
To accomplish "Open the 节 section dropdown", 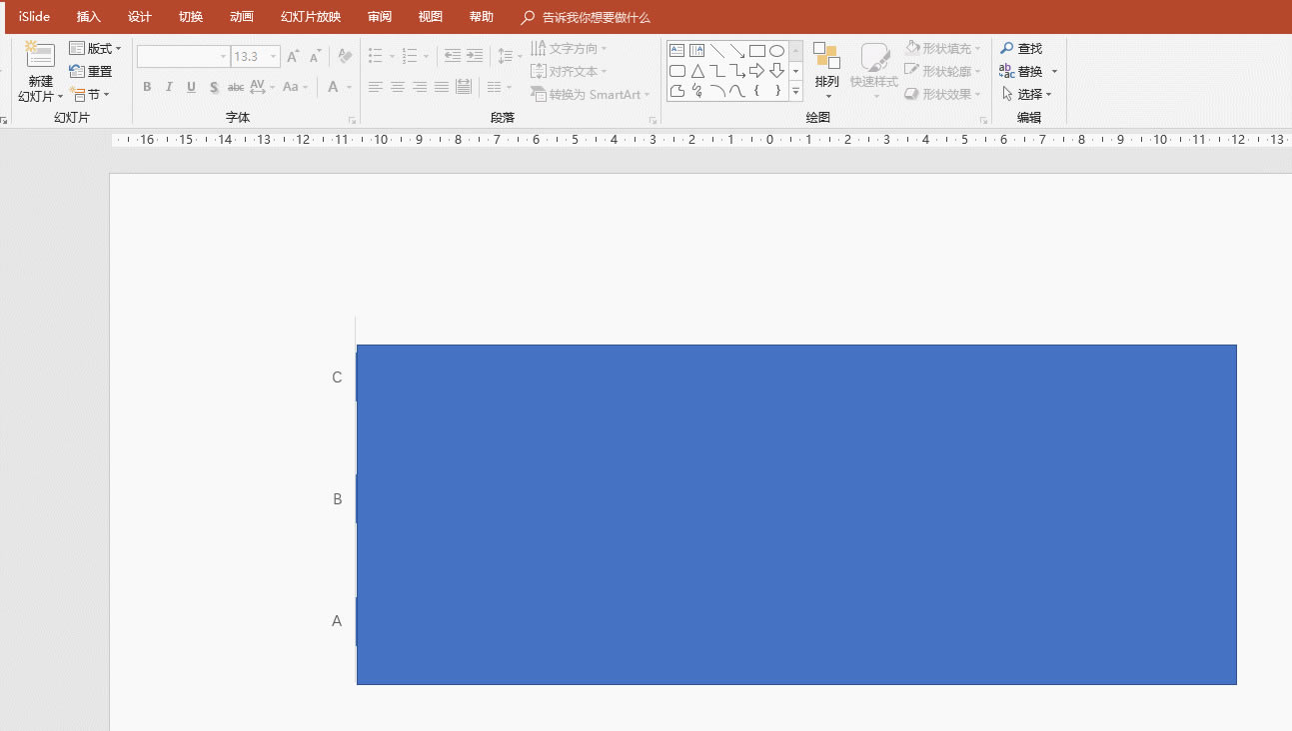I will pos(89,94).
